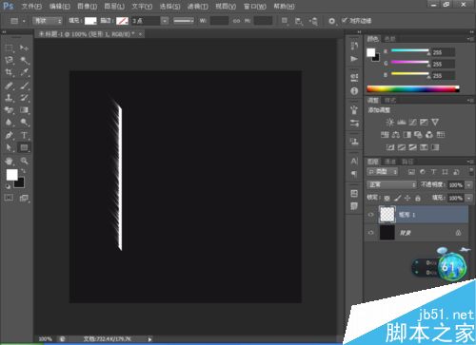
Task: Select the Eraser tool
Action: (x=9, y=110)
